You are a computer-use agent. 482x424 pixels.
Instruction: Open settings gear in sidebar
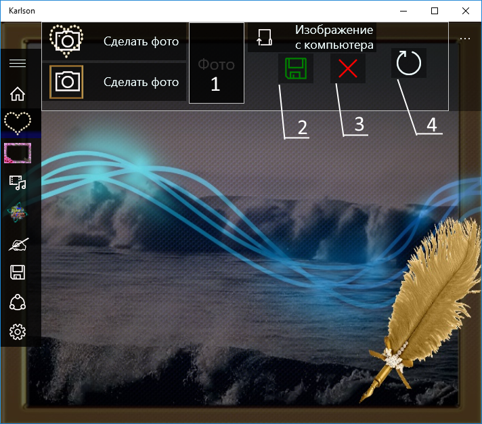[x=18, y=332]
